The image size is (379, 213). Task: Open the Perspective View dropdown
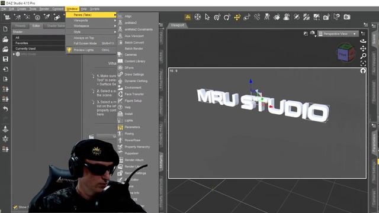click(x=338, y=34)
